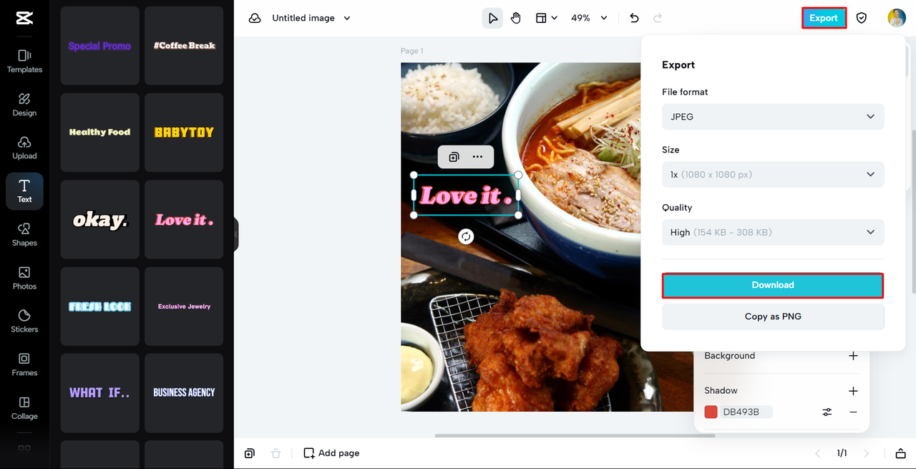Open the Collage sidebar panel

coord(24,407)
